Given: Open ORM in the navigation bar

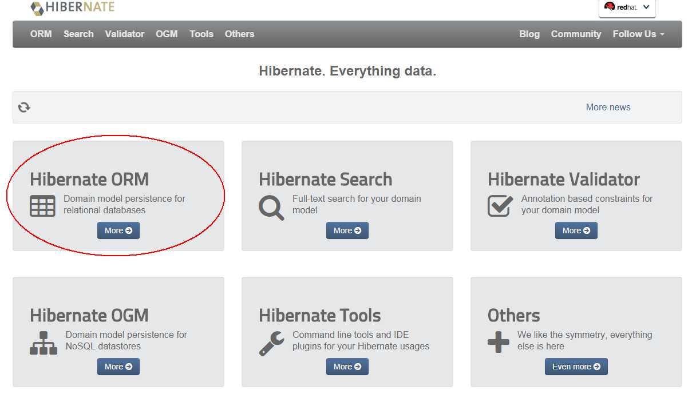Looking at the screenshot, I should (41, 34).
